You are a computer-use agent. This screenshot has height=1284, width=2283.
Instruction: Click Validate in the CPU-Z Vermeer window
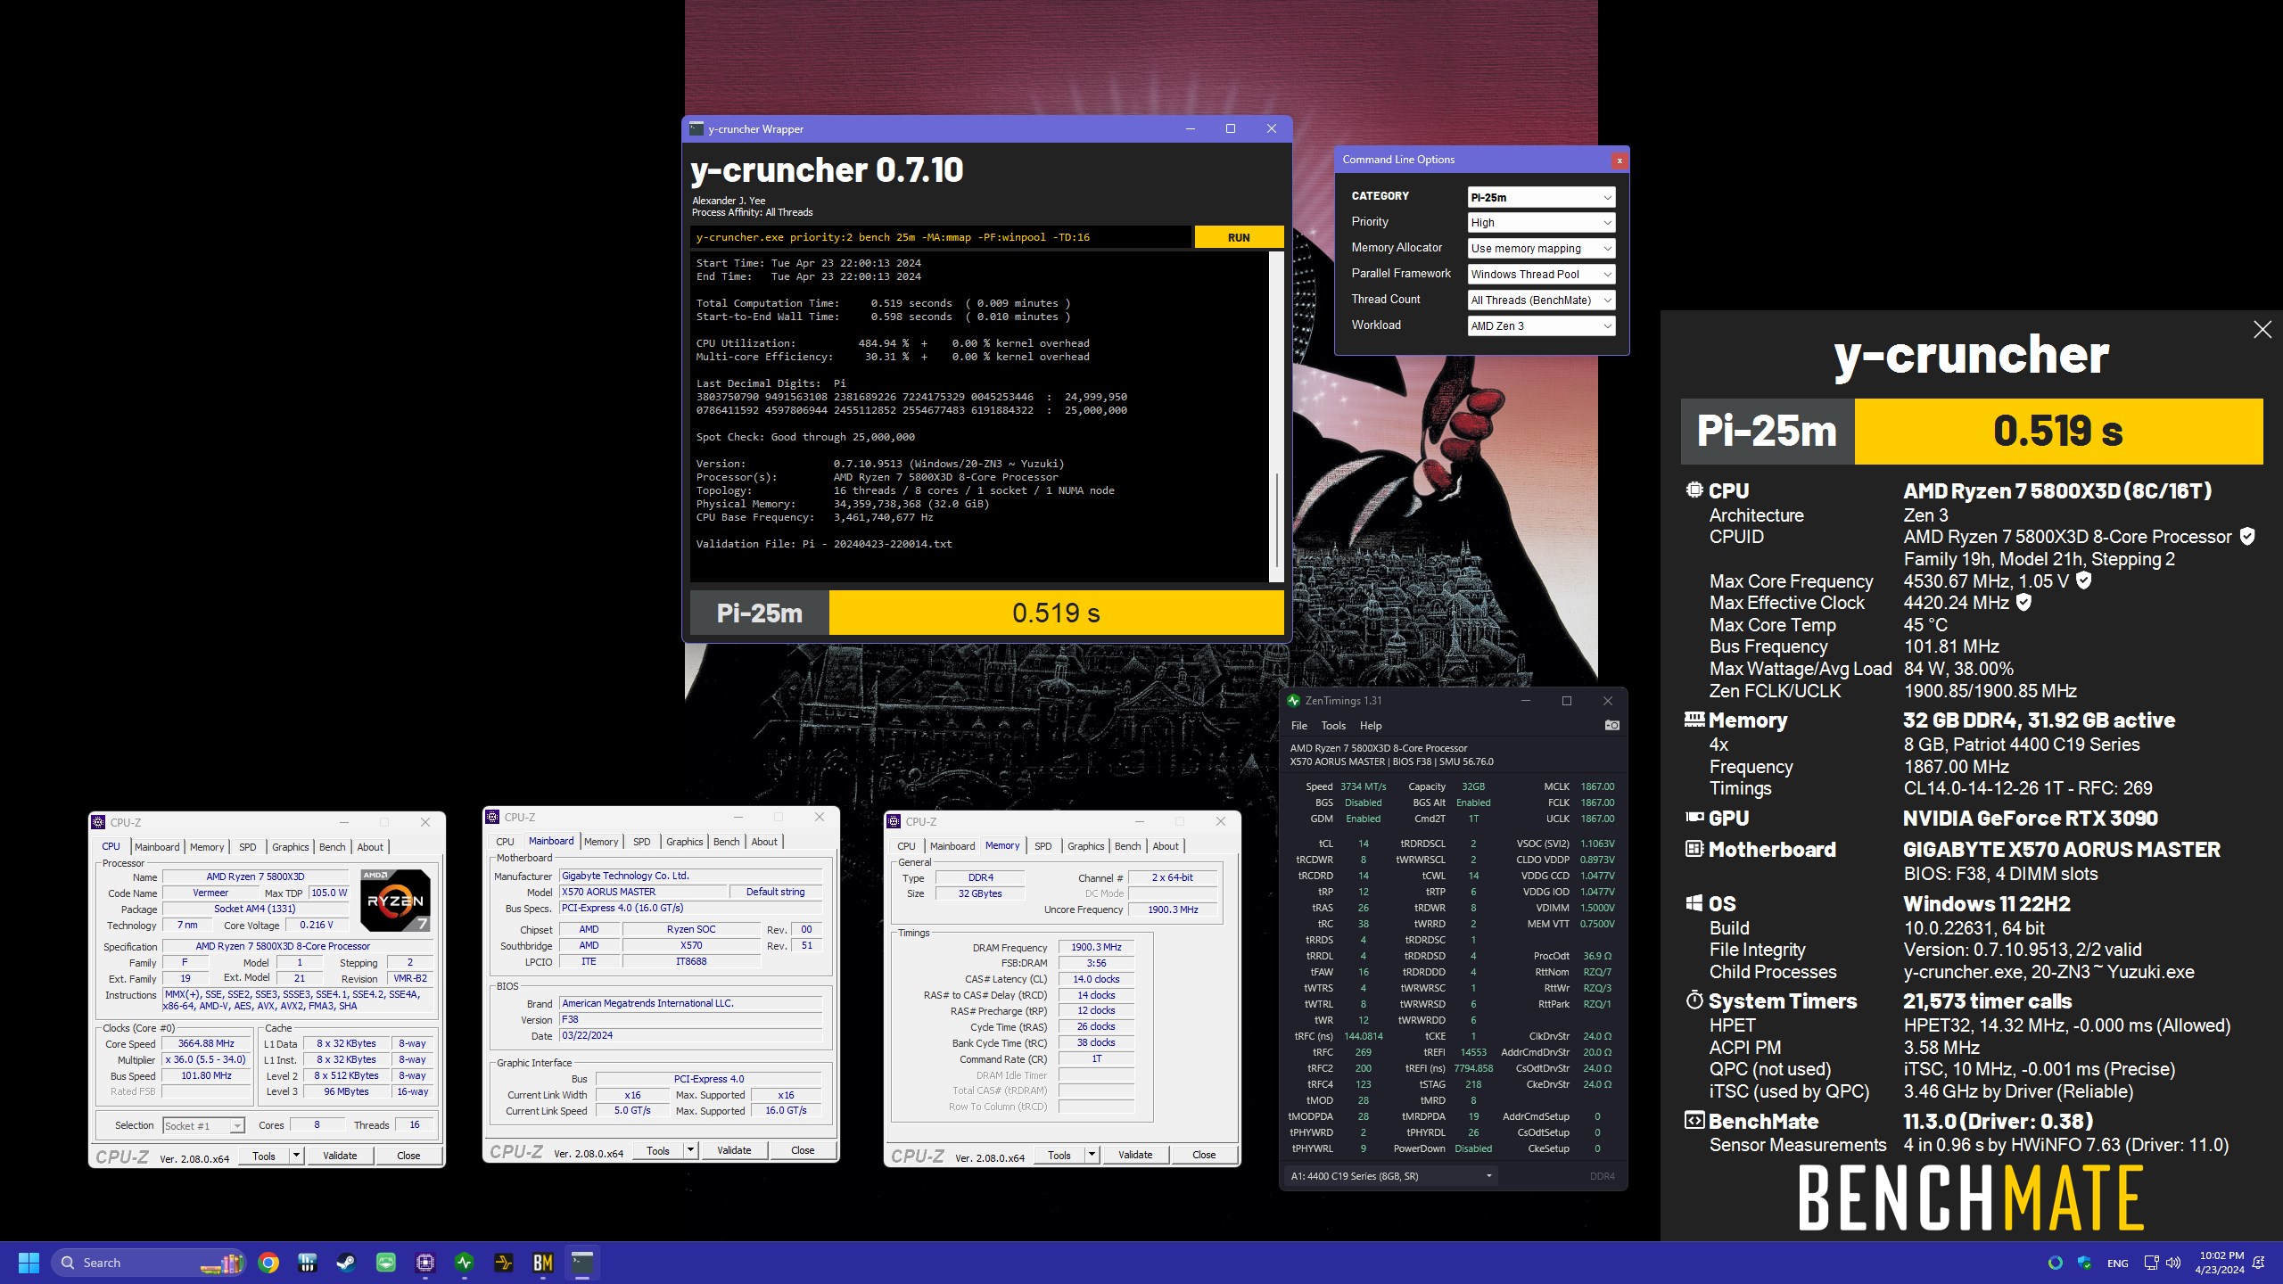tap(340, 1156)
